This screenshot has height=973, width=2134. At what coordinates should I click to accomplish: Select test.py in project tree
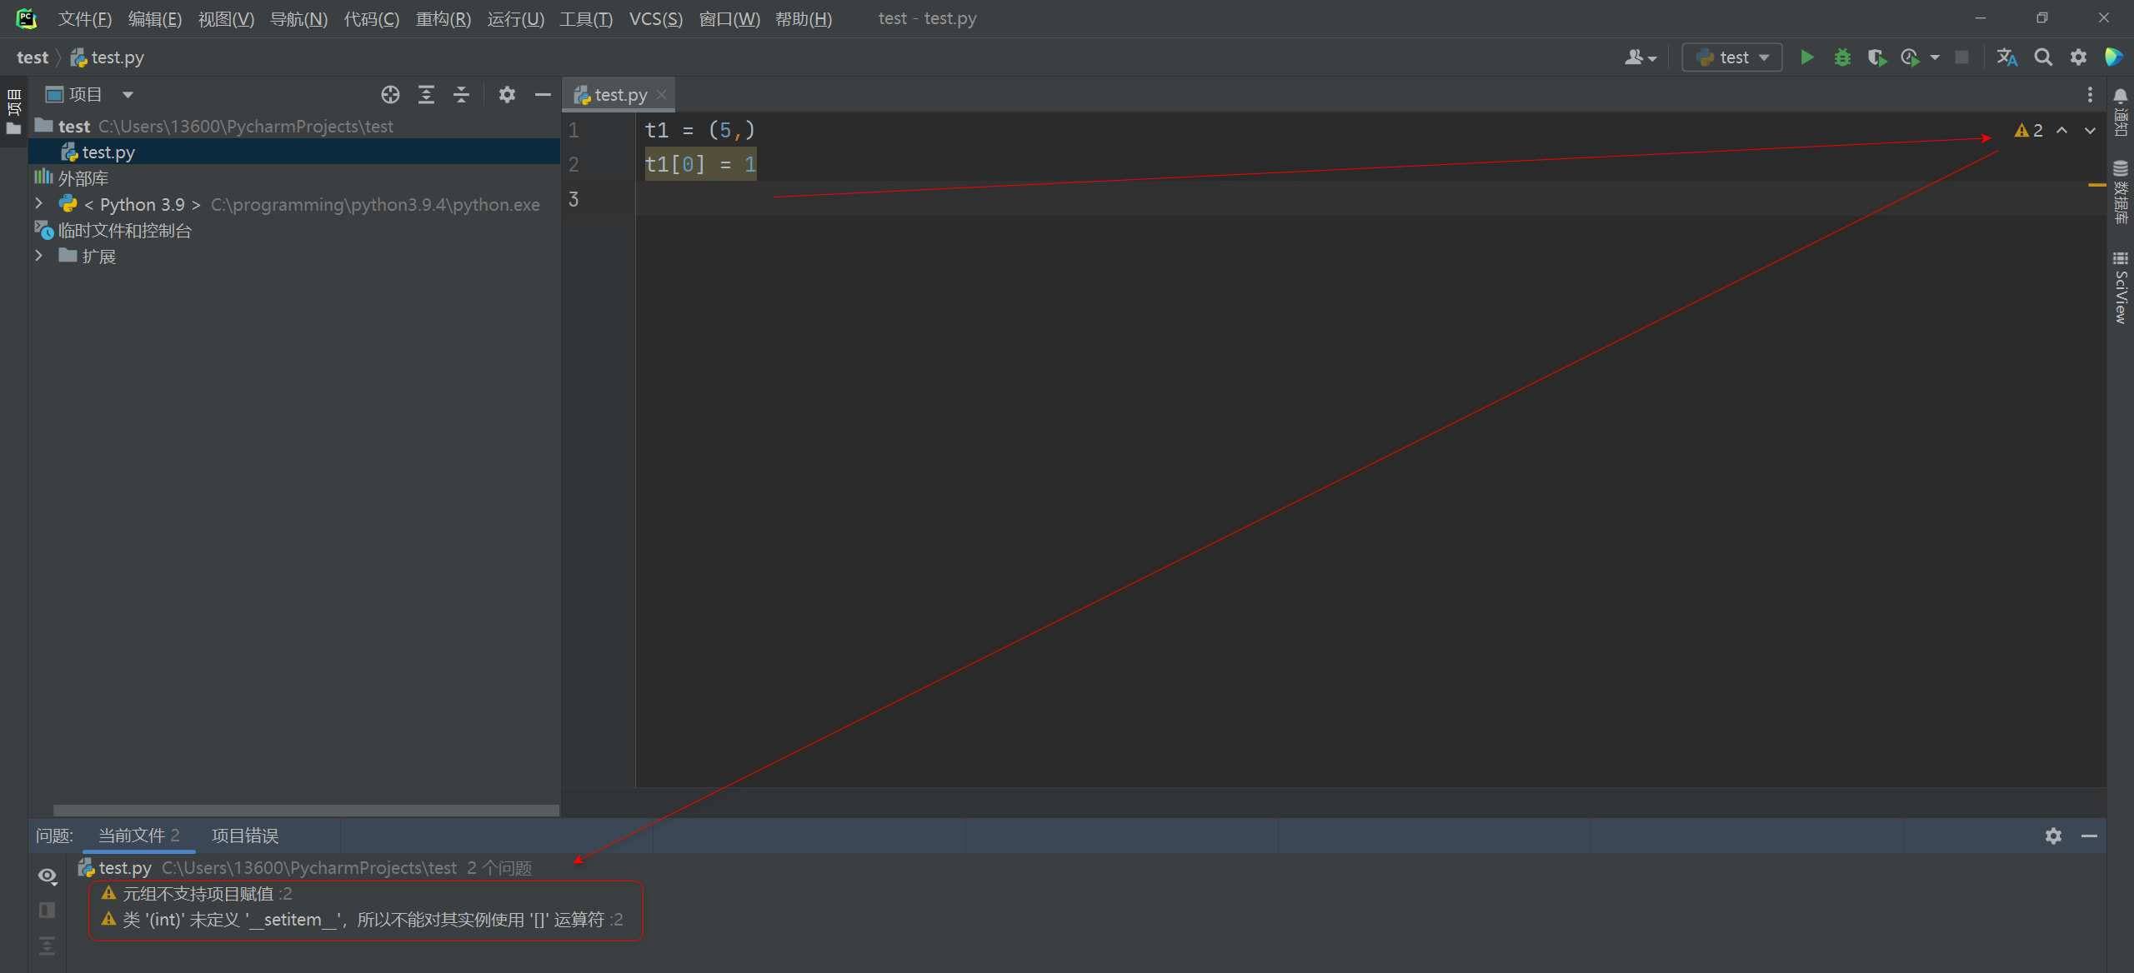pos(294,152)
